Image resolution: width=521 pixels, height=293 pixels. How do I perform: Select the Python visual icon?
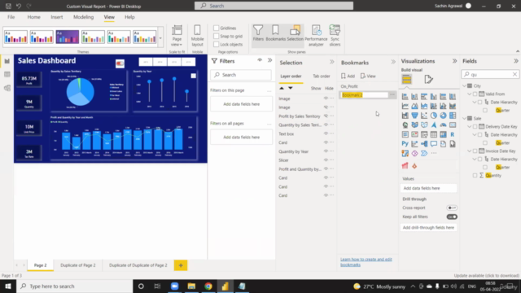pos(405,144)
